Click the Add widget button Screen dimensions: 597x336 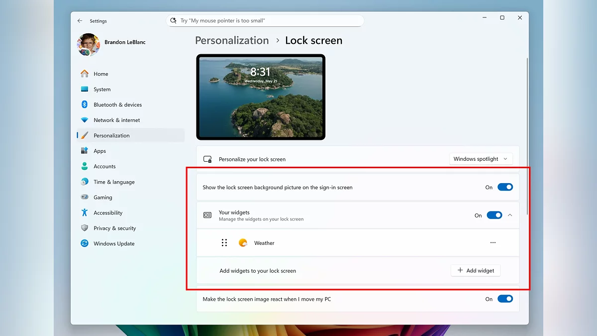(476, 270)
